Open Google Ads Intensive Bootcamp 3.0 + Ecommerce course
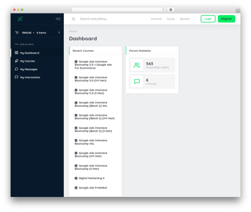Screen dimensions: 251x212 (93, 65)
